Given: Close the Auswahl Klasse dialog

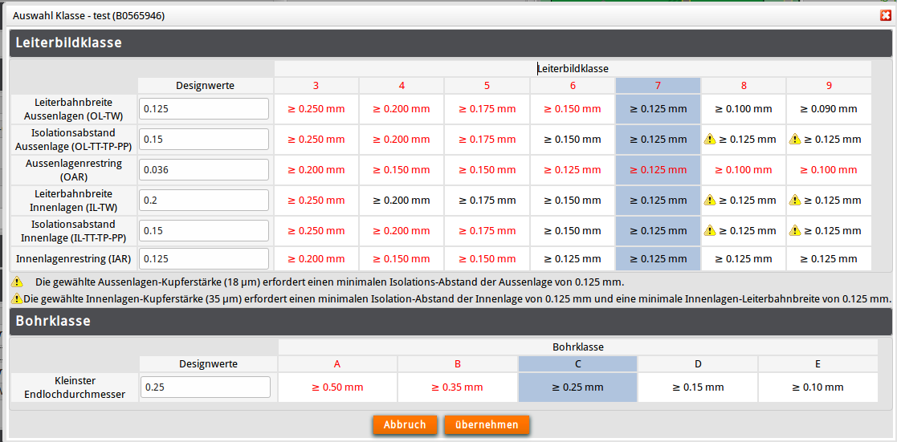Looking at the screenshot, I should (x=886, y=16).
